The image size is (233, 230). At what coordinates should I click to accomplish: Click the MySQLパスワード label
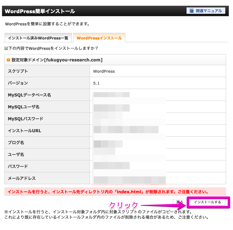click(x=26, y=119)
